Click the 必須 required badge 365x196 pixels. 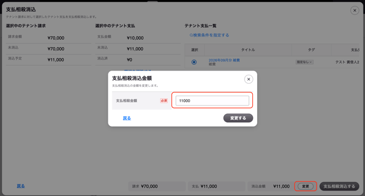click(x=164, y=100)
